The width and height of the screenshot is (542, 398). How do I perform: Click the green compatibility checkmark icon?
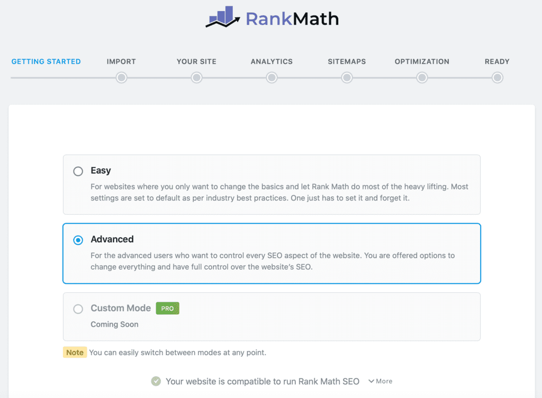[156, 381]
